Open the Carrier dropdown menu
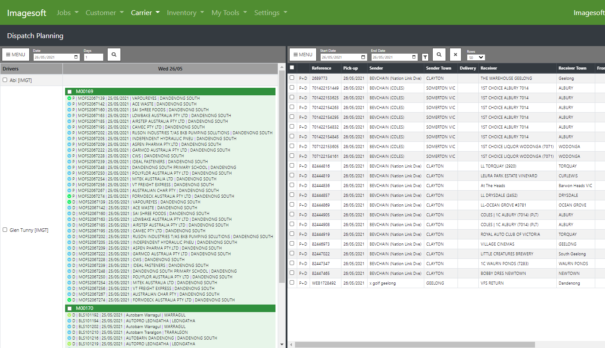Screen dimensions: 605x348 click(145, 12)
